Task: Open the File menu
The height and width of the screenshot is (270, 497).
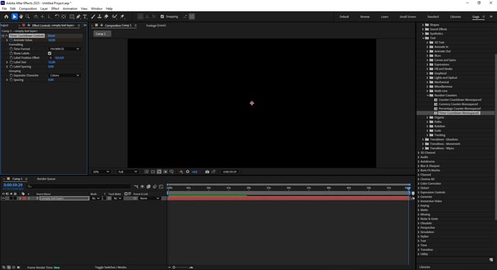Action: click(4, 9)
